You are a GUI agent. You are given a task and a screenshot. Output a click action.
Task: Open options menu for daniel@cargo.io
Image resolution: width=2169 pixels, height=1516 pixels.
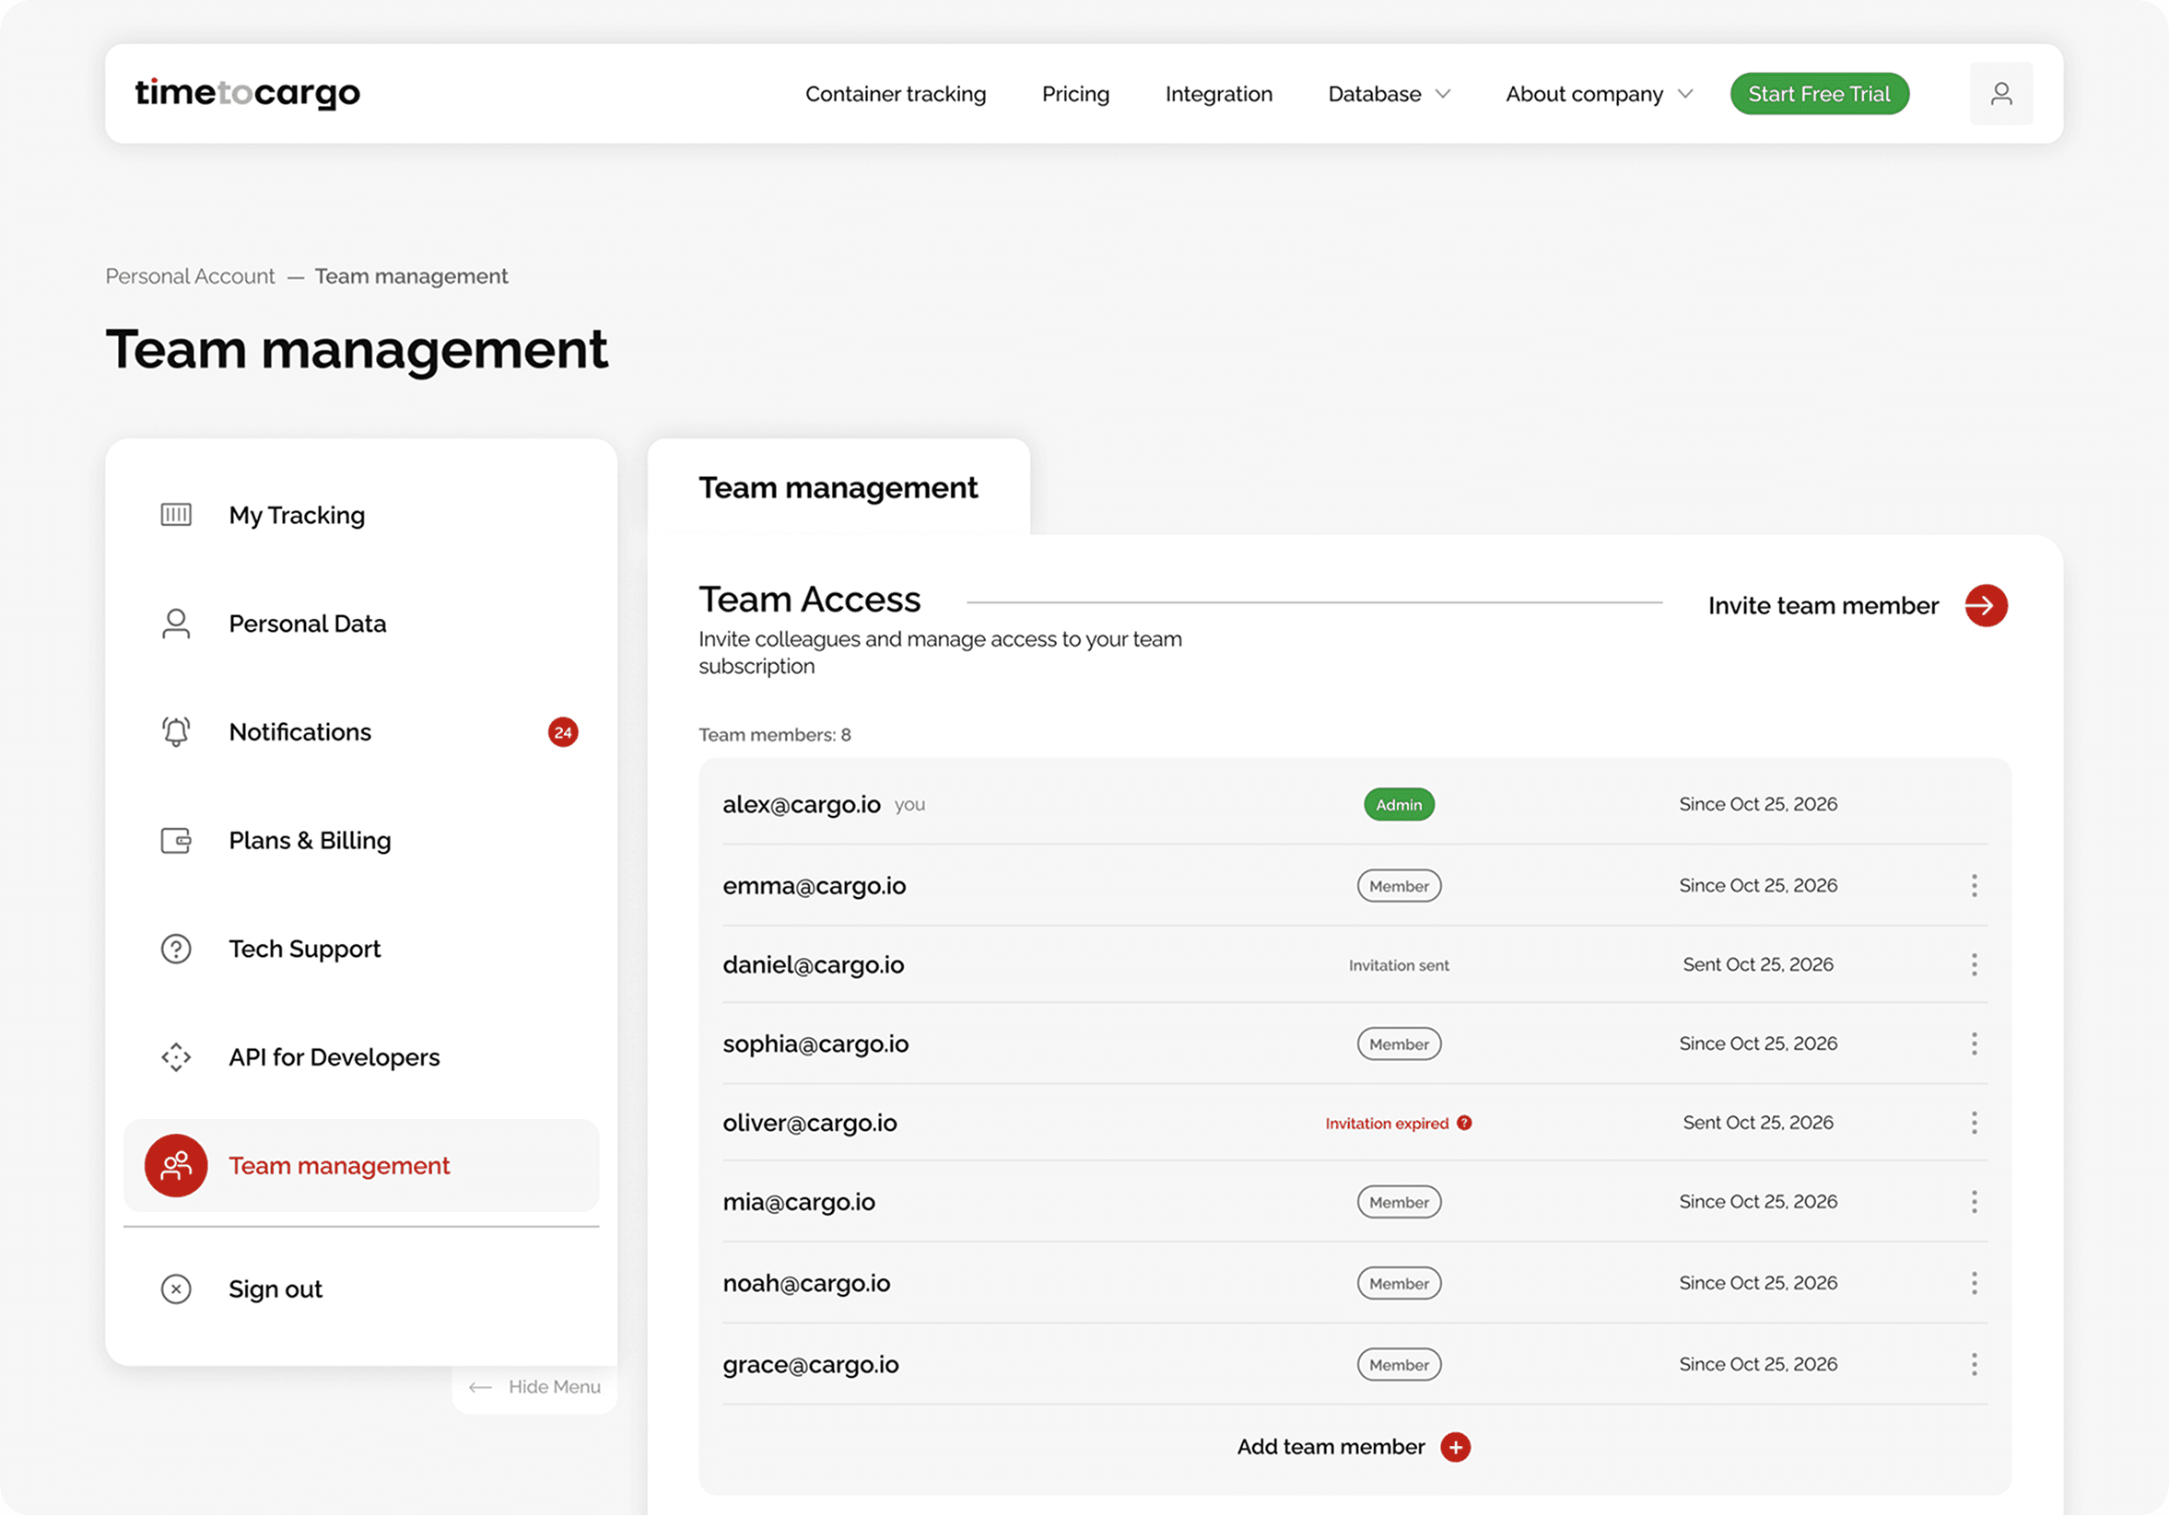(1974, 964)
